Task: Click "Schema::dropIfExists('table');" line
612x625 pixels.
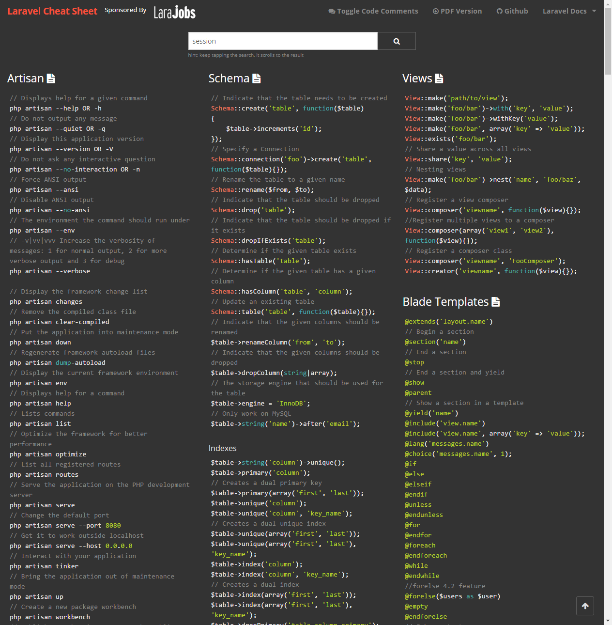Action: coord(268,241)
